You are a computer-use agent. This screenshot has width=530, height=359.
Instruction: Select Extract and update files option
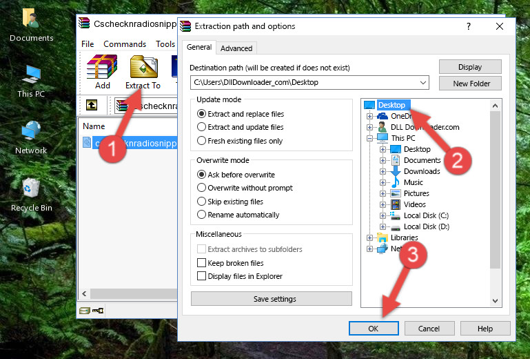click(x=241, y=127)
